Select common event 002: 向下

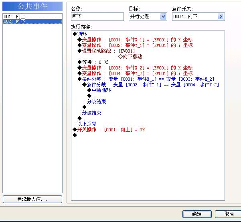pyautogui.click(x=32, y=21)
